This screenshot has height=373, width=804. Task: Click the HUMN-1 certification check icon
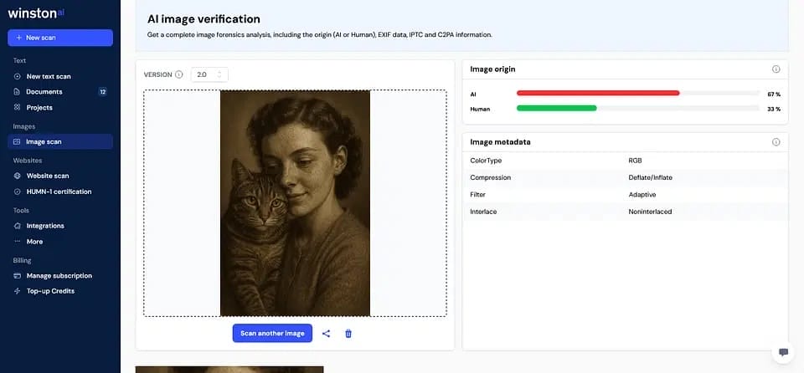coord(17,192)
